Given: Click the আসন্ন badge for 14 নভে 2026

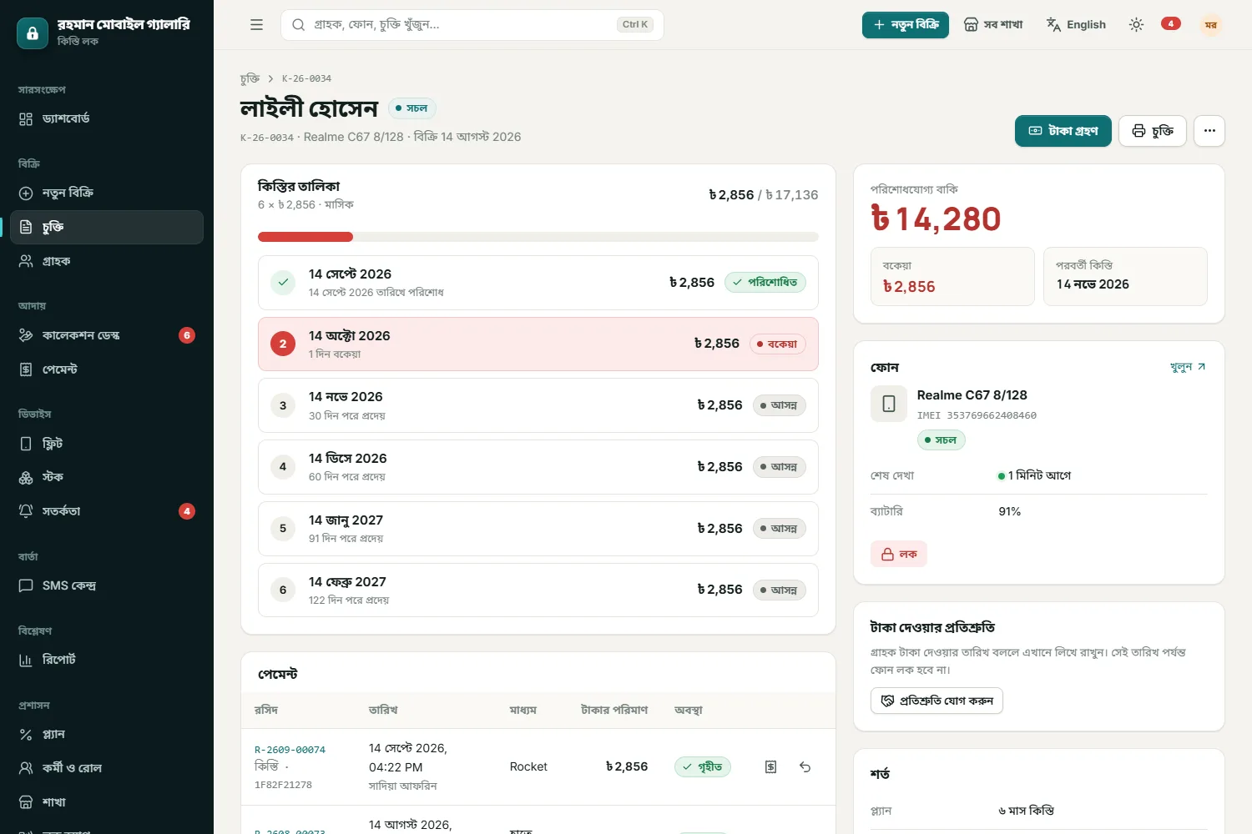Looking at the screenshot, I should 779,405.
